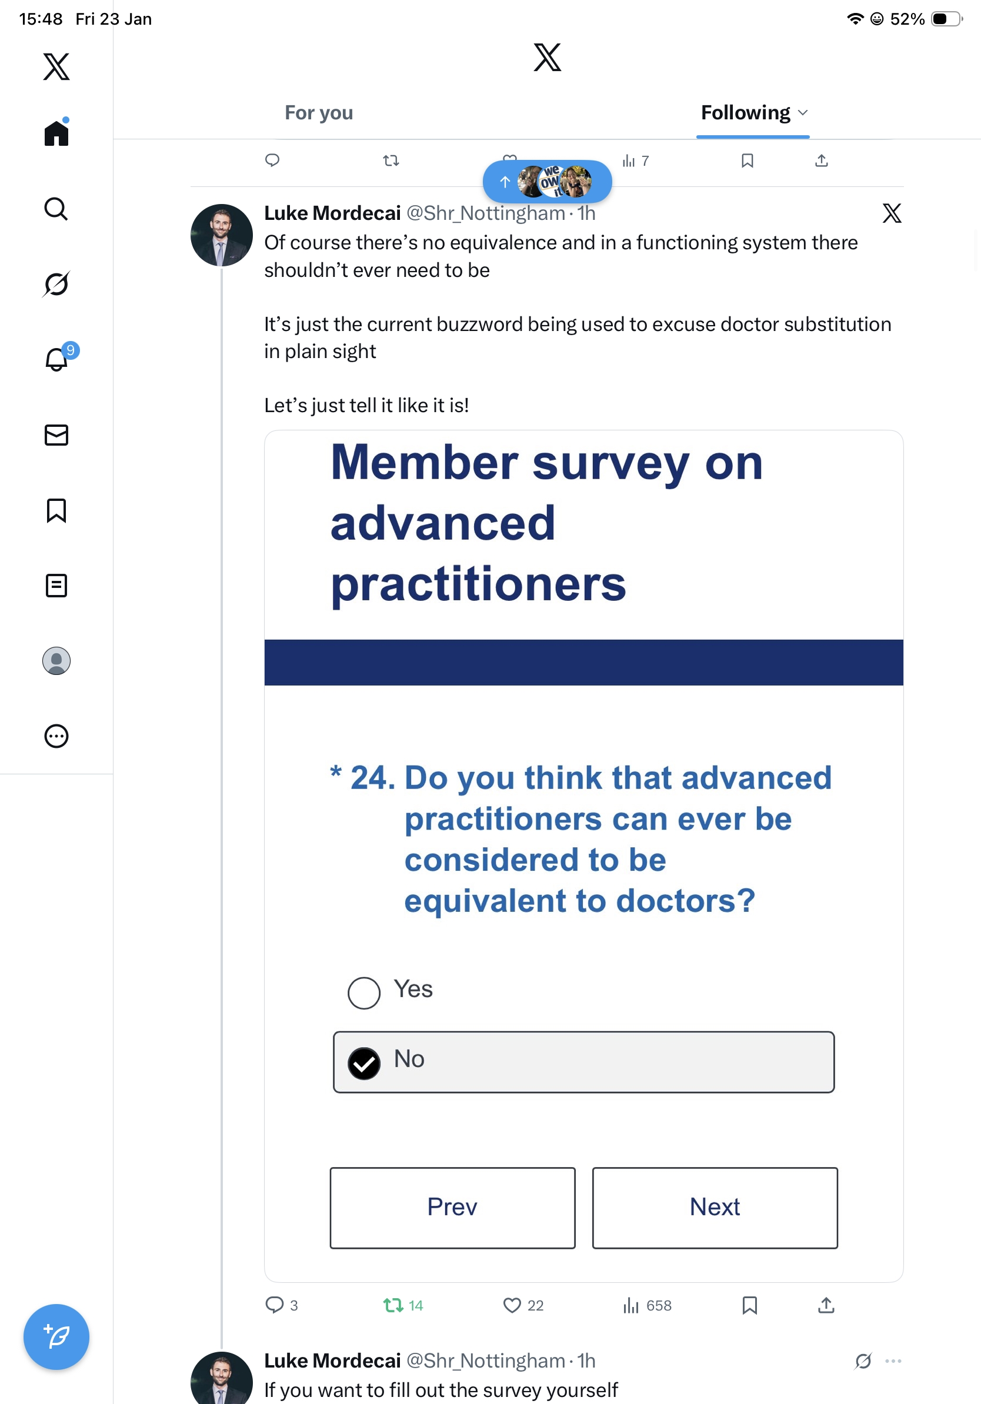Select the Yes radio option

pyautogui.click(x=364, y=992)
